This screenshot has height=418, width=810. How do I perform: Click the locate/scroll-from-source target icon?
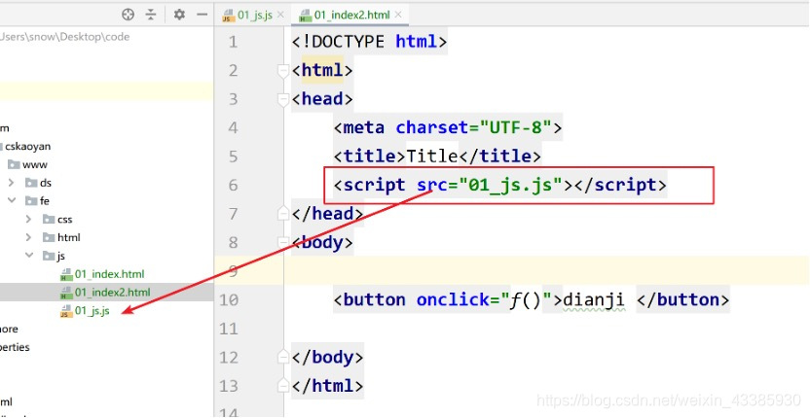(128, 15)
